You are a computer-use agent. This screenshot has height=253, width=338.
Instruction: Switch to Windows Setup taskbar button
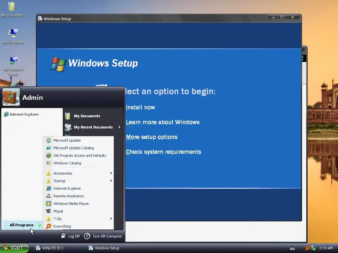point(111,248)
